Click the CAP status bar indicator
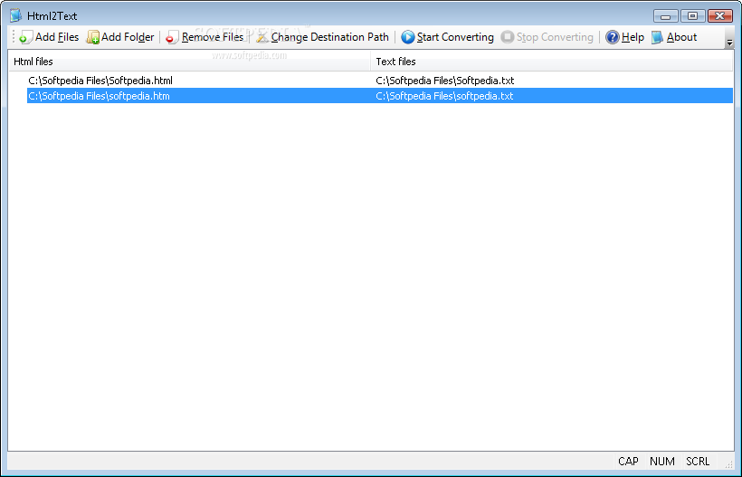This screenshot has height=477, width=742. click(x=628, y=462)
